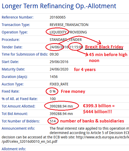Image resolution: width=129 pixels, height=151 pixels.
Task: Click the Tot Bid Amount value
Action: pyautogui.click(x=61, y=114)
